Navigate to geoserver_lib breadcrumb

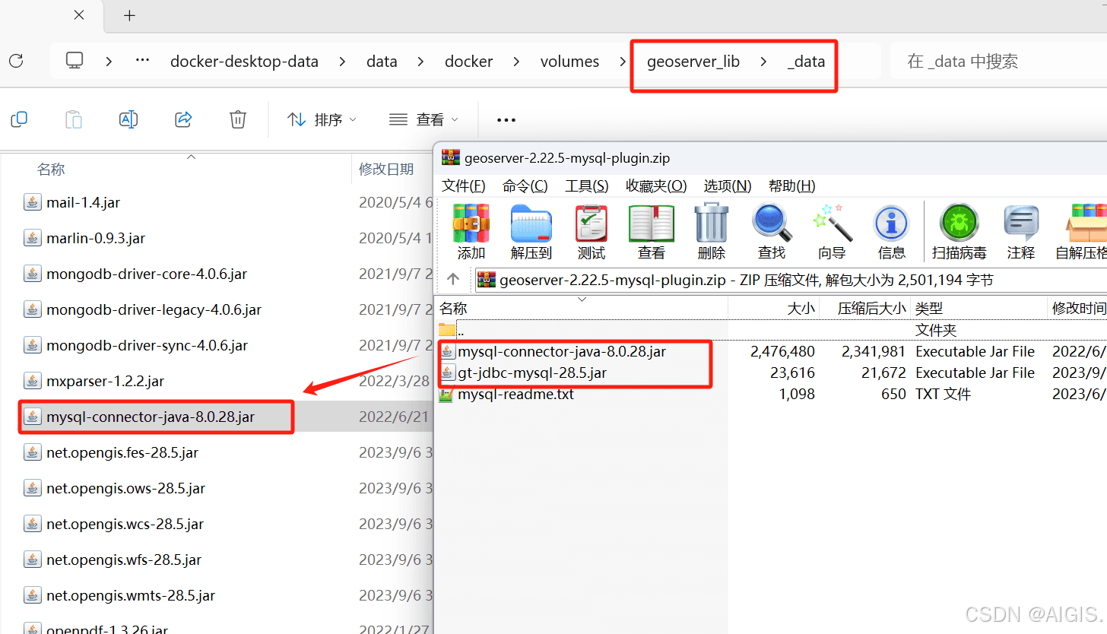pos(693,62)
